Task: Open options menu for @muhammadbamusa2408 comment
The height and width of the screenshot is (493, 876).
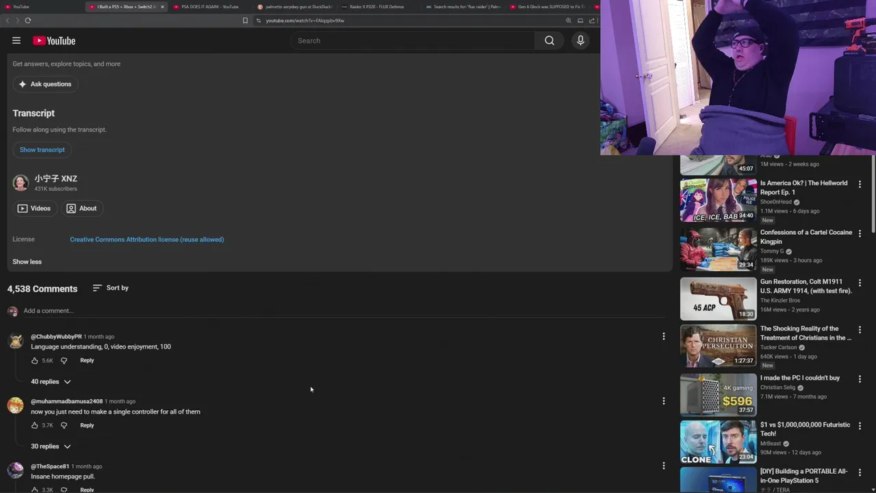Action: tap(663, 401)
